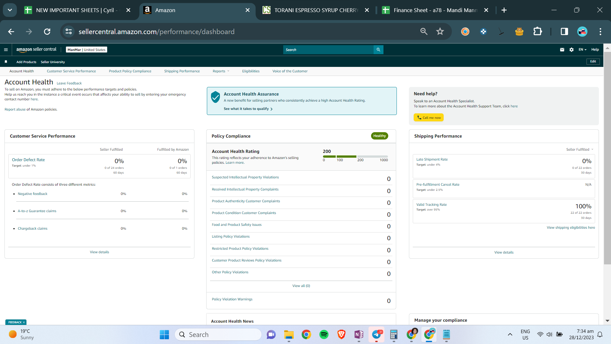Screen dimensions: 611x344
Task: Open the EN language dropdown
Action: 582,50
